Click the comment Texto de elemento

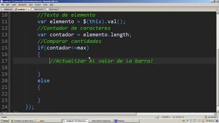(x=66, y=15)
